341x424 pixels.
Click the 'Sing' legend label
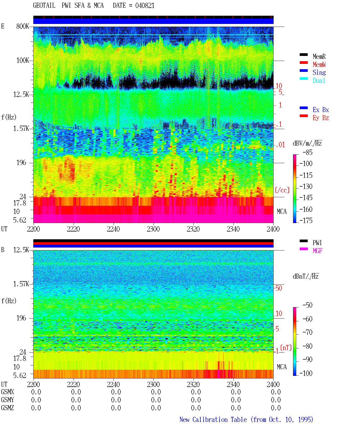(x=319, y=72)
